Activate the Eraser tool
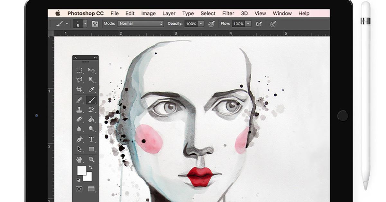 79,119
